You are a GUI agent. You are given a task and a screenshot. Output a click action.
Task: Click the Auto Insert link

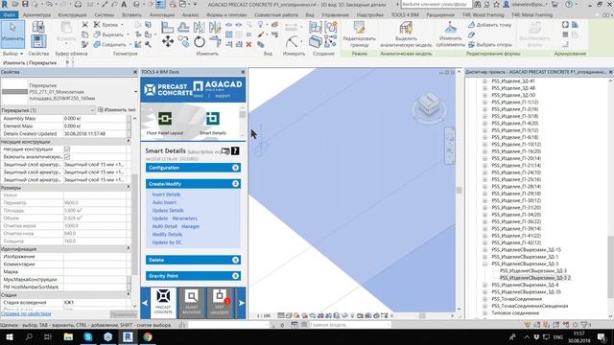[164, 202]
